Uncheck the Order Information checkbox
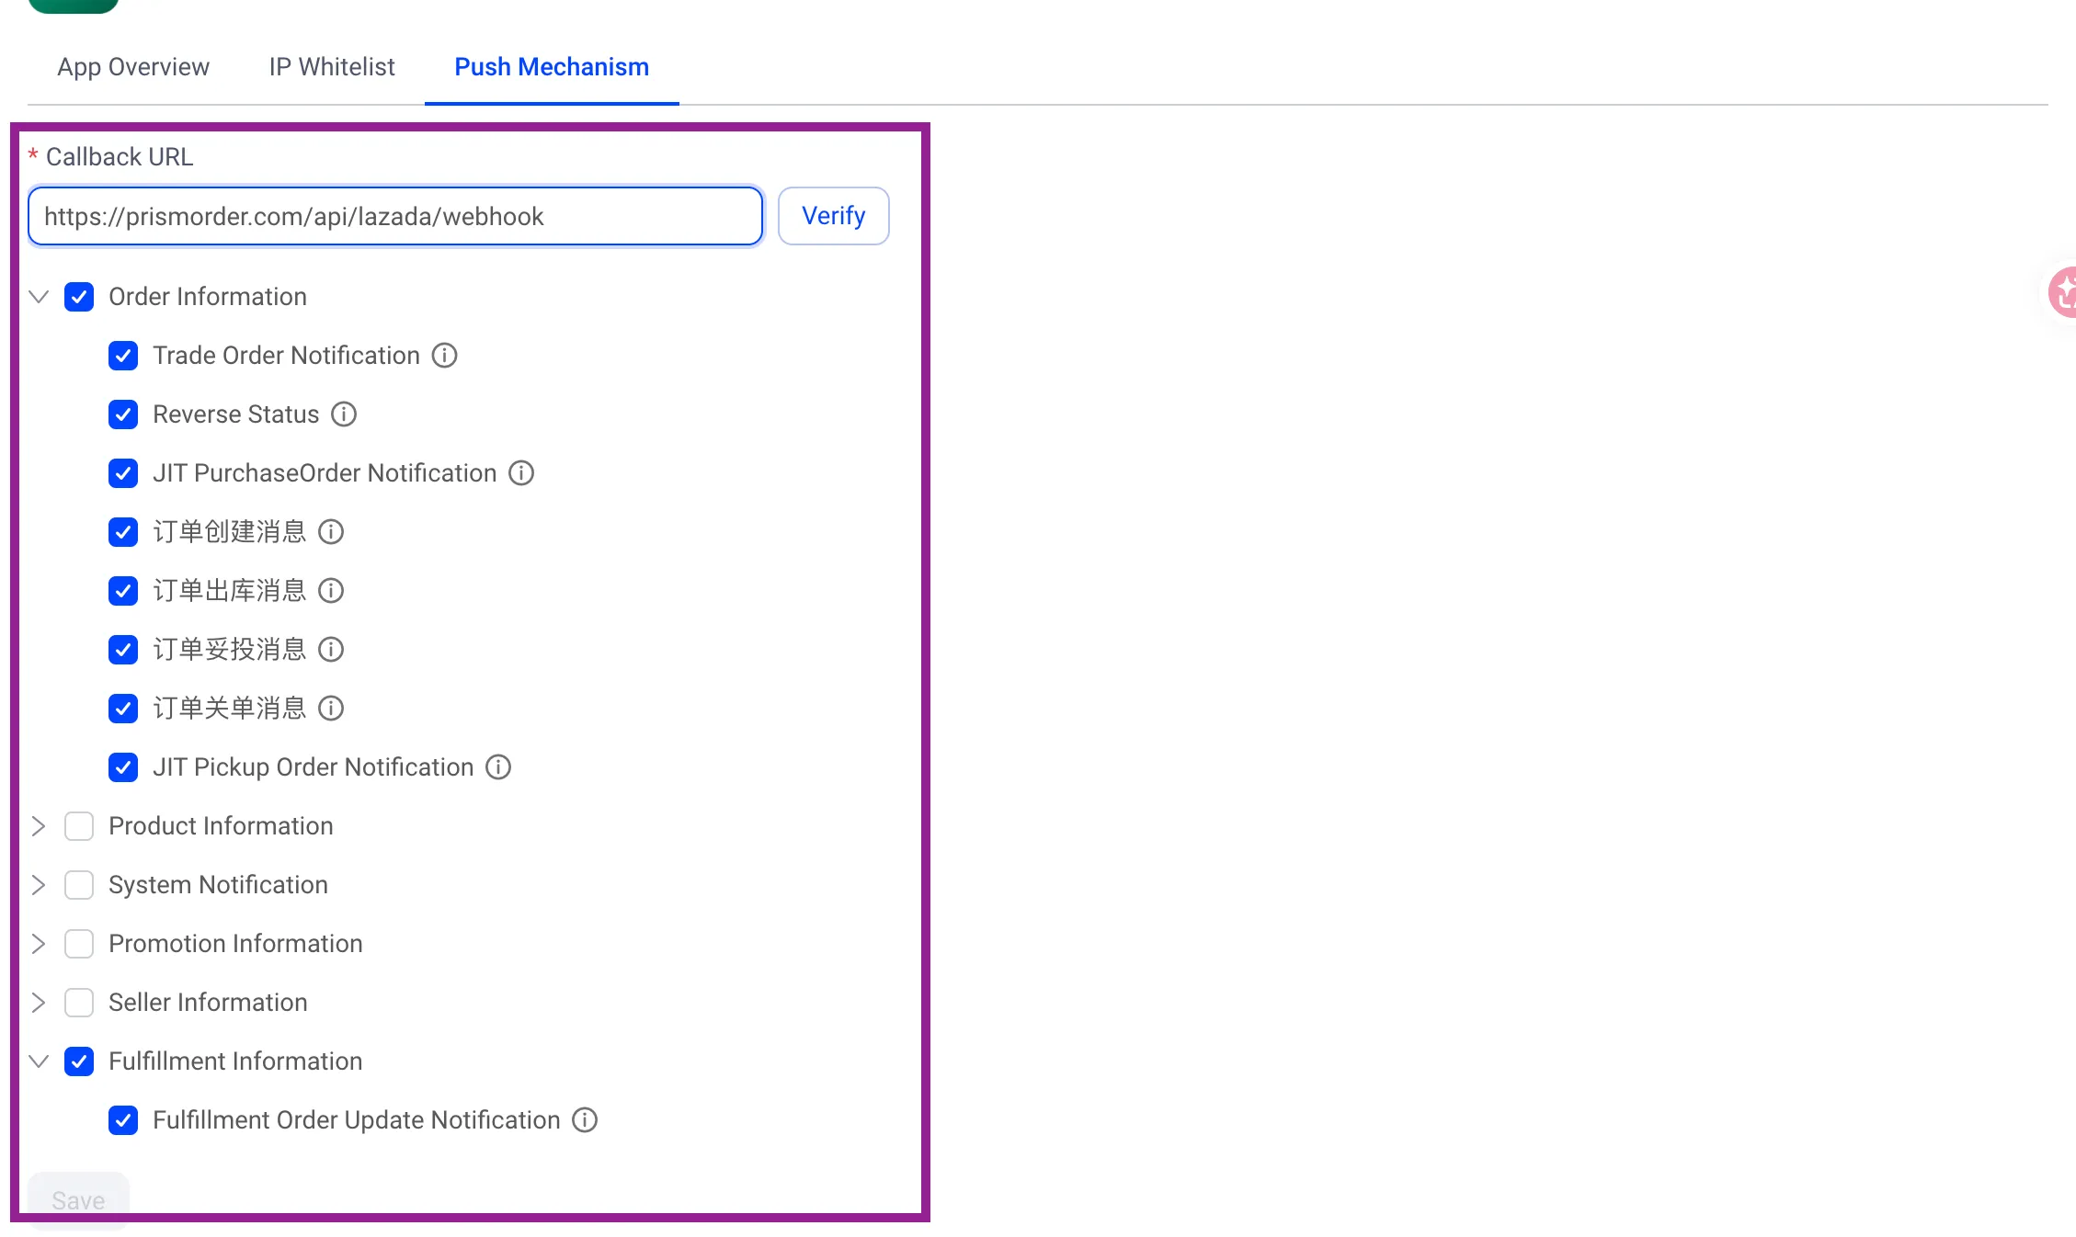This screenshot has width=2076, height=1237. tap(79, 297)
